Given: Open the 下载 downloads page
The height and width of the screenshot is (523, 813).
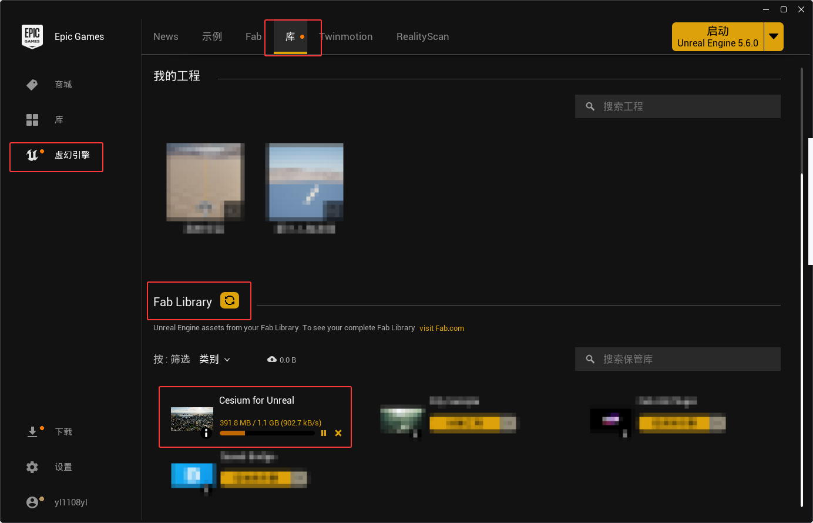Looking at the screenshot, I should (x=63, y=432).
